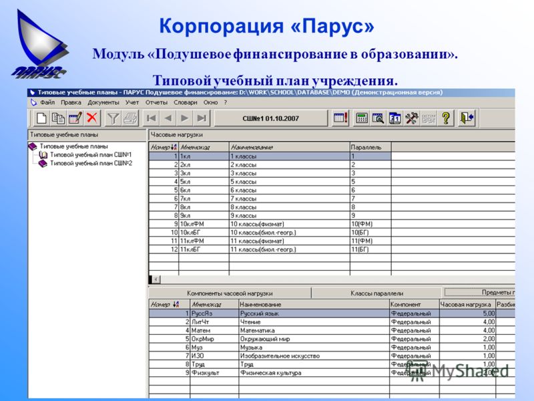Select the 'Окружающий мир' subject row

tap(332, 339)
